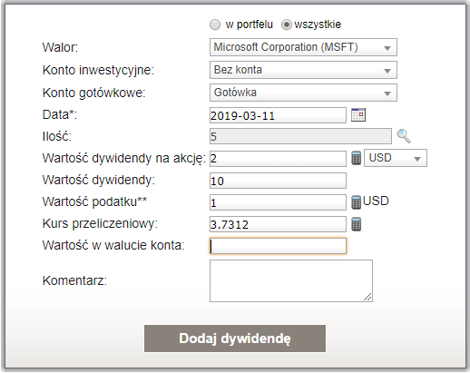Viewport: 470px width, 373px height.
Task: Click the empty Wartość w walucie konta field
Action: [278, 246]
